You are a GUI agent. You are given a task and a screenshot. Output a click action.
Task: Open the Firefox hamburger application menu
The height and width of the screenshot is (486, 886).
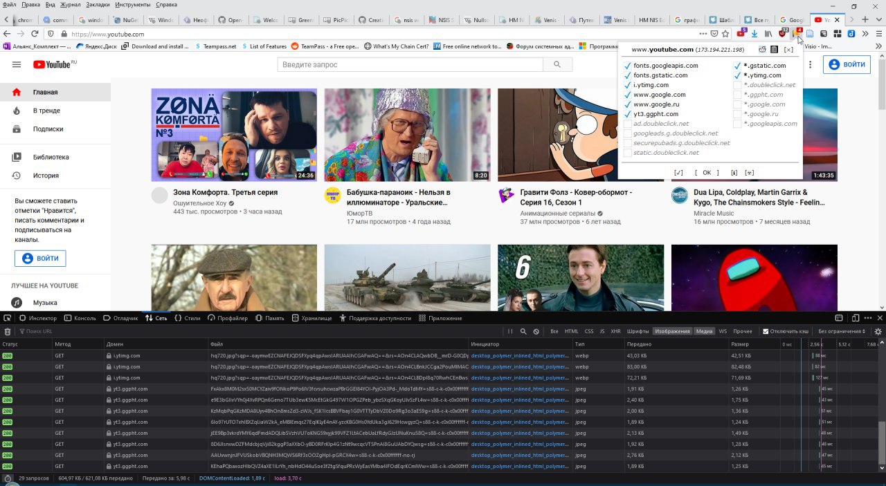pyautogui.click(x=879, y=33)
